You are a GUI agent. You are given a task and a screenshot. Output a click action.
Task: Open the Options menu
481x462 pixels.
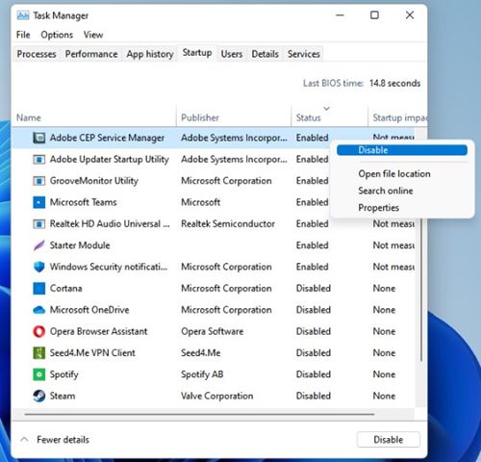tap(57, 35)
